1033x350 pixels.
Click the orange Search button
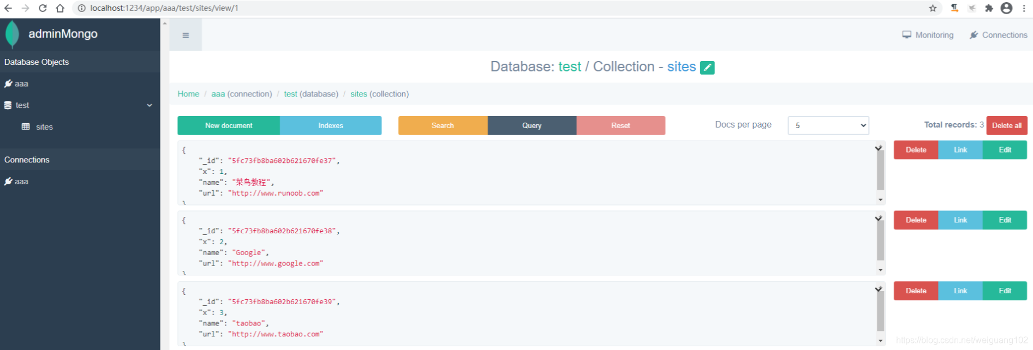(443, 125)
